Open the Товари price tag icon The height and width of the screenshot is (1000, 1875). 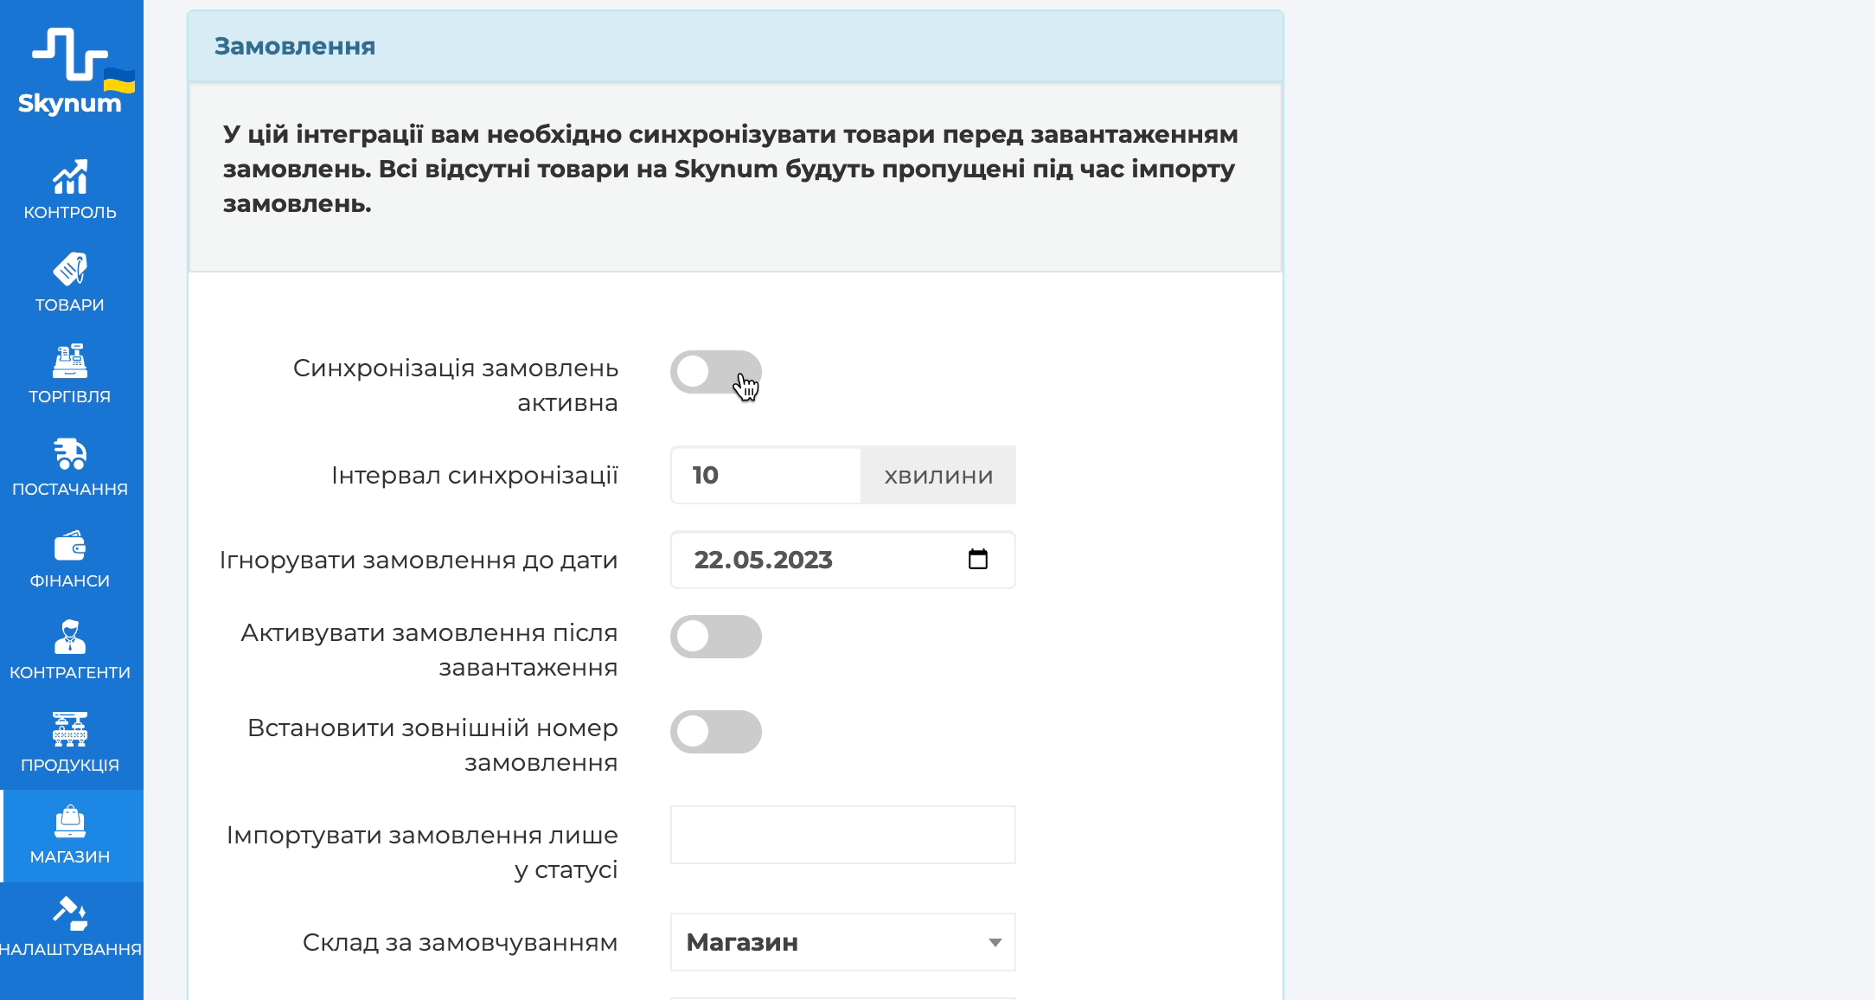point(70,269)
